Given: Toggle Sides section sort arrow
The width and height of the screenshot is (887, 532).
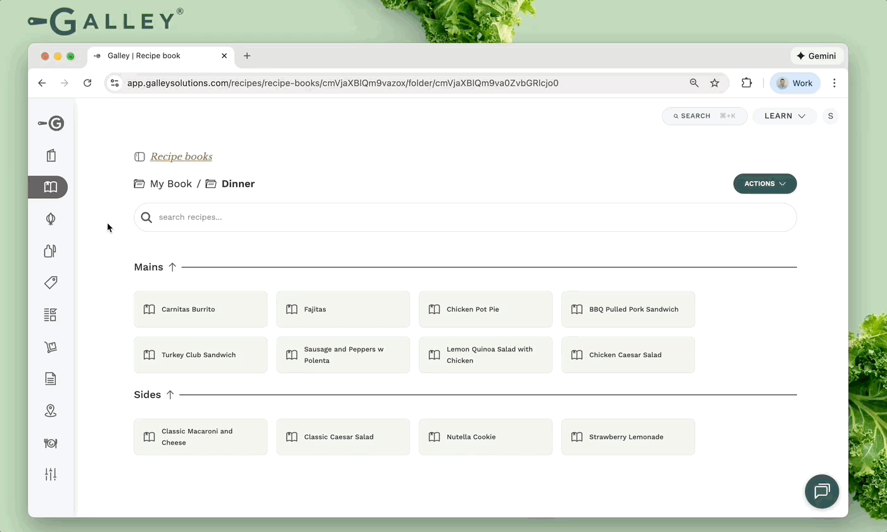Looking at the screenshot, I should [x=170, y=395].
